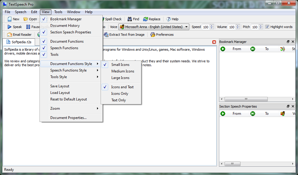
Task: Increase Pitch with up stepper arrow
Action: [261, 26]
